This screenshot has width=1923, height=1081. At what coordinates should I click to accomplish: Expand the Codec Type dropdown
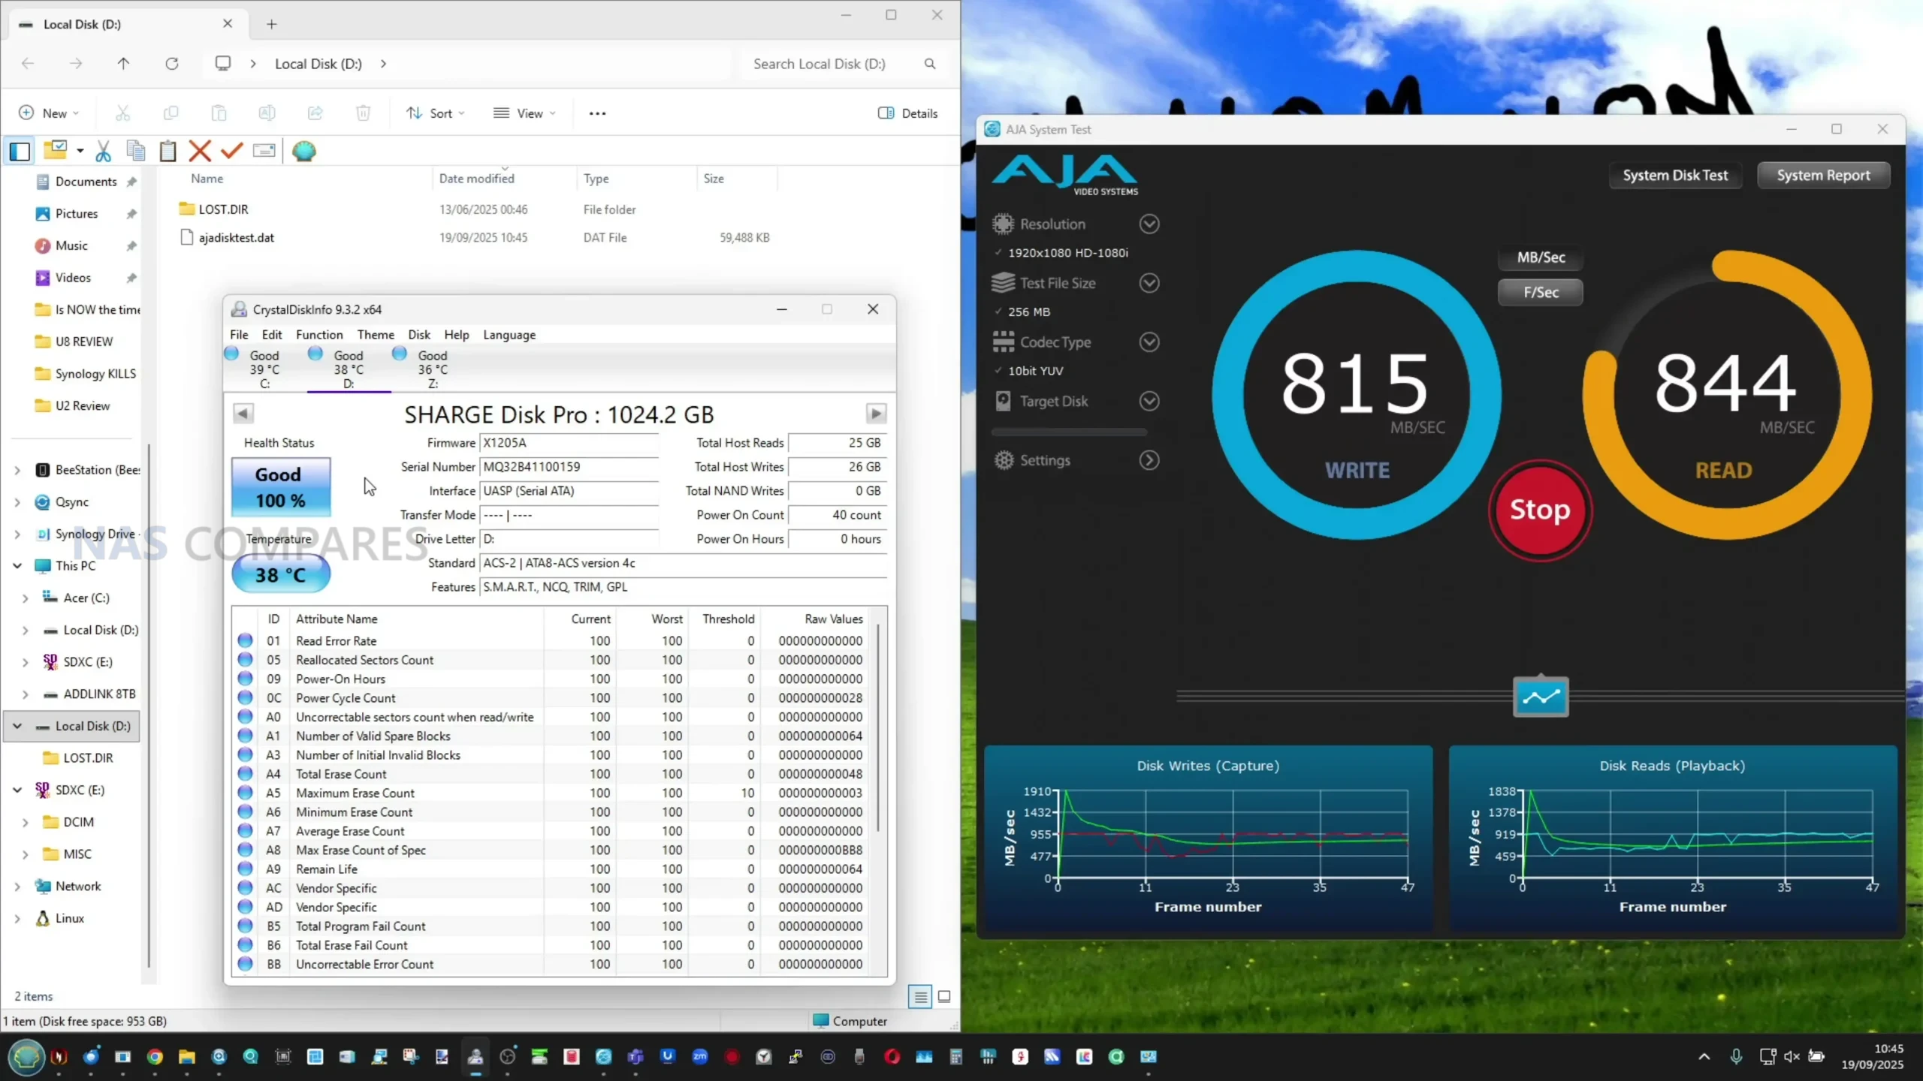click(1149, 342)
